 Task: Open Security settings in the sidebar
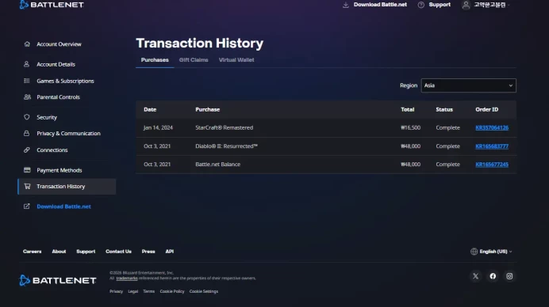47,117
